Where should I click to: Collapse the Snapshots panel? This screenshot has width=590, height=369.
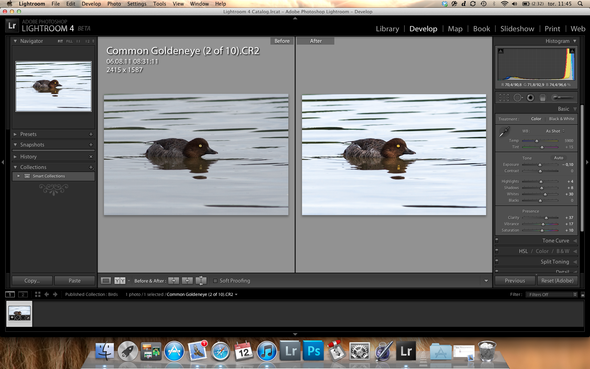pos(15,145)
